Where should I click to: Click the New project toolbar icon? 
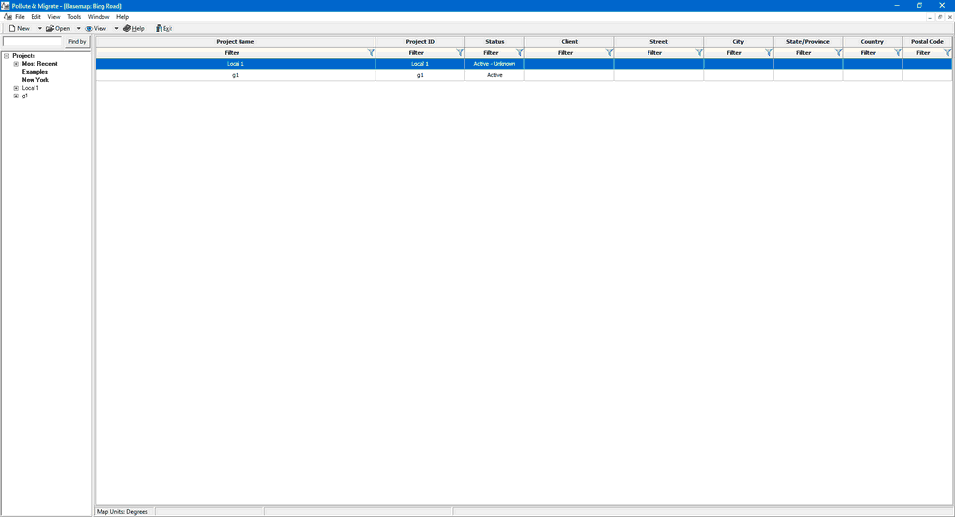point(12,29)
